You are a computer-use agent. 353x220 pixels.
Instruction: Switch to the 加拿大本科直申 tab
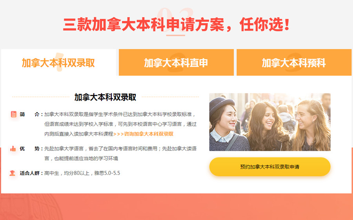pos(176,62)
